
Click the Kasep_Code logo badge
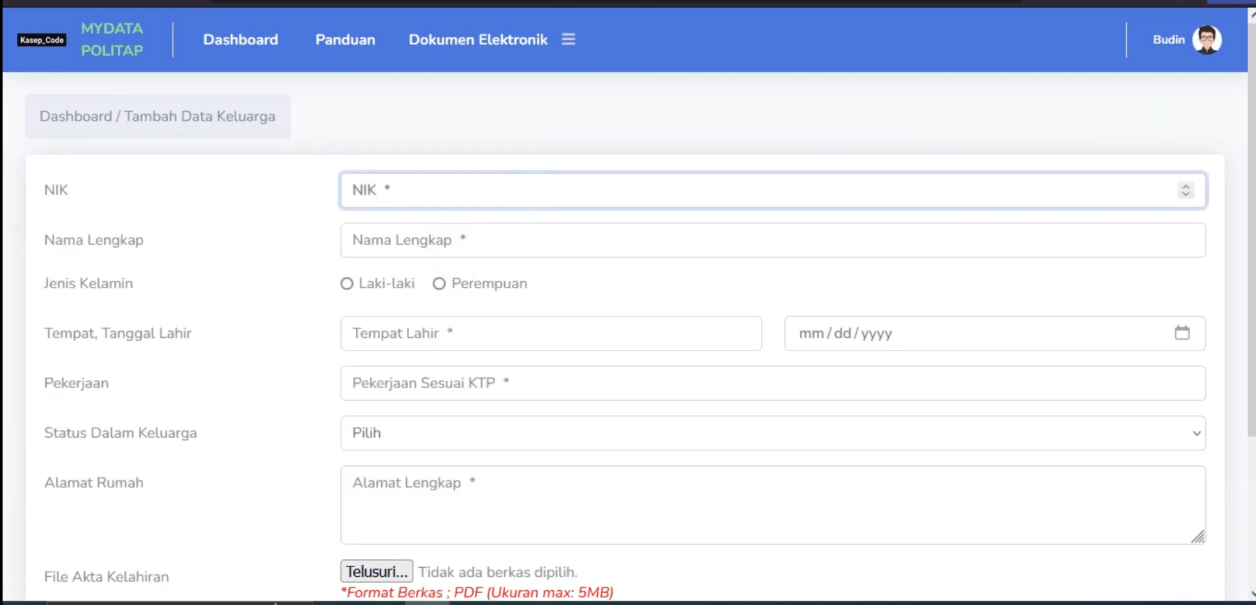pos(42,40)
